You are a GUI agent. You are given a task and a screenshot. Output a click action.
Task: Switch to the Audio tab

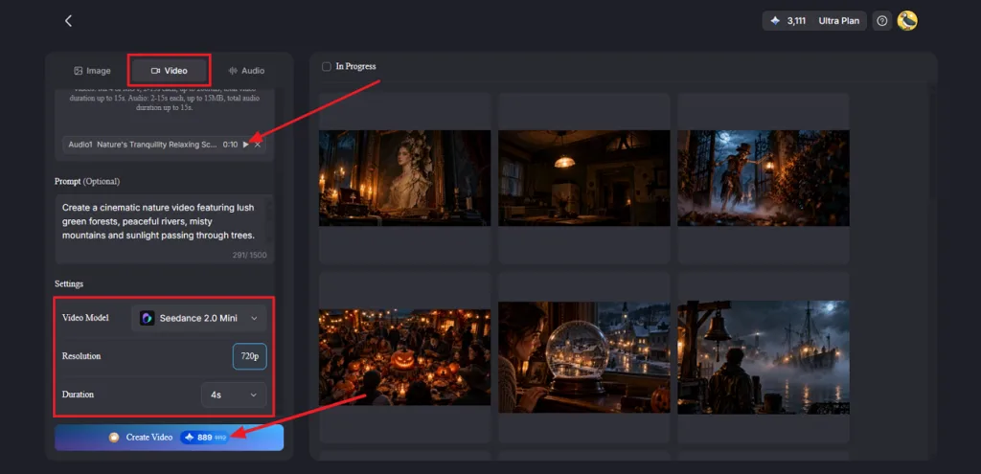246,71
